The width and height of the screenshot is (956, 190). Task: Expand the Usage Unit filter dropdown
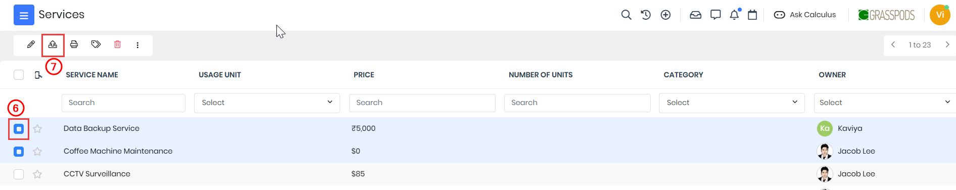coord(267,103)
